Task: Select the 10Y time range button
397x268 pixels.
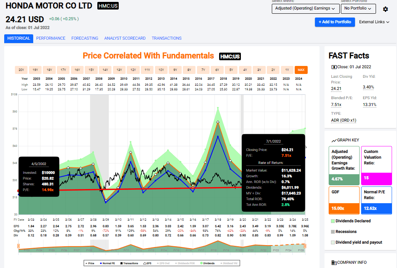Action: tap(161, 70)
